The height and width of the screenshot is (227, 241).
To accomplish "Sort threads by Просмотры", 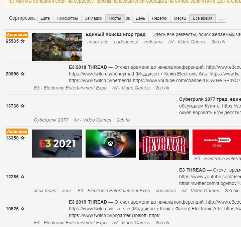I will tap(67, 18).
